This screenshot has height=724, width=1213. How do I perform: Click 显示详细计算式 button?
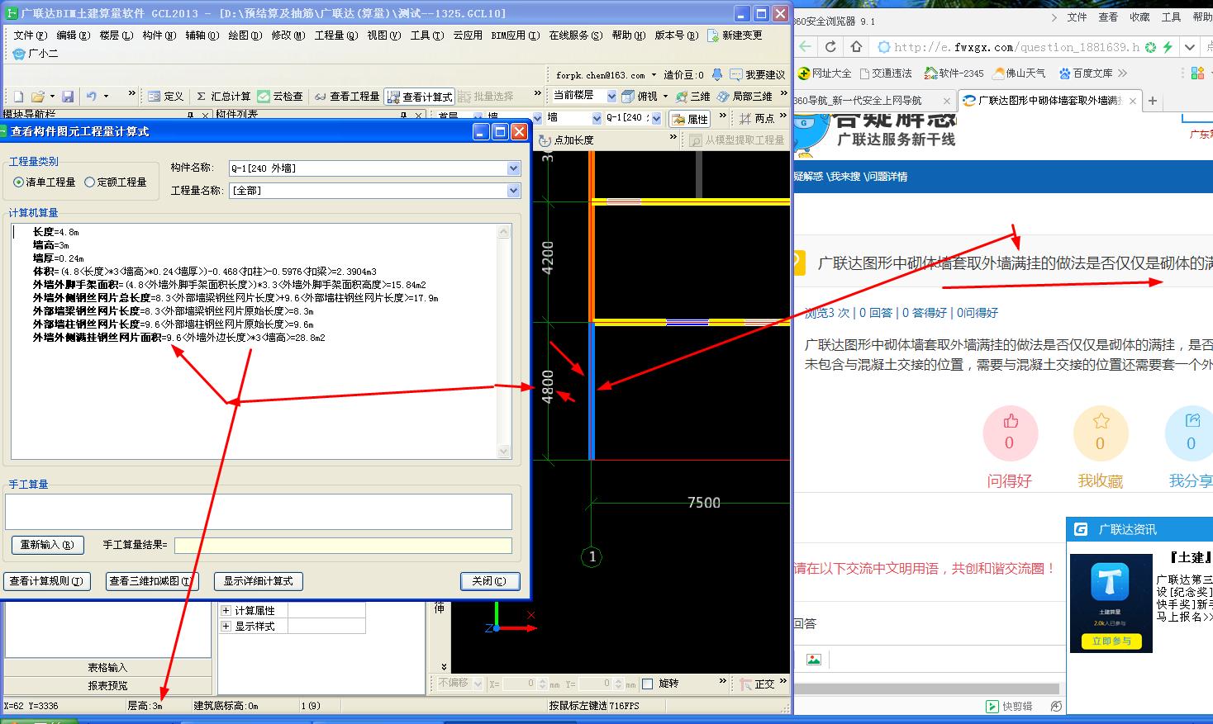pyautogui.click(x=258, y=581)
